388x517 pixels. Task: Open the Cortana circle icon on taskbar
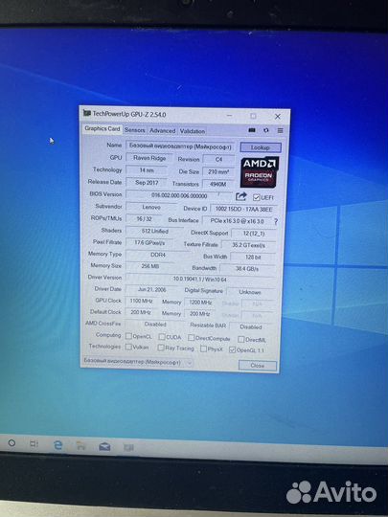pyautogui.click(x=11, y=443)
